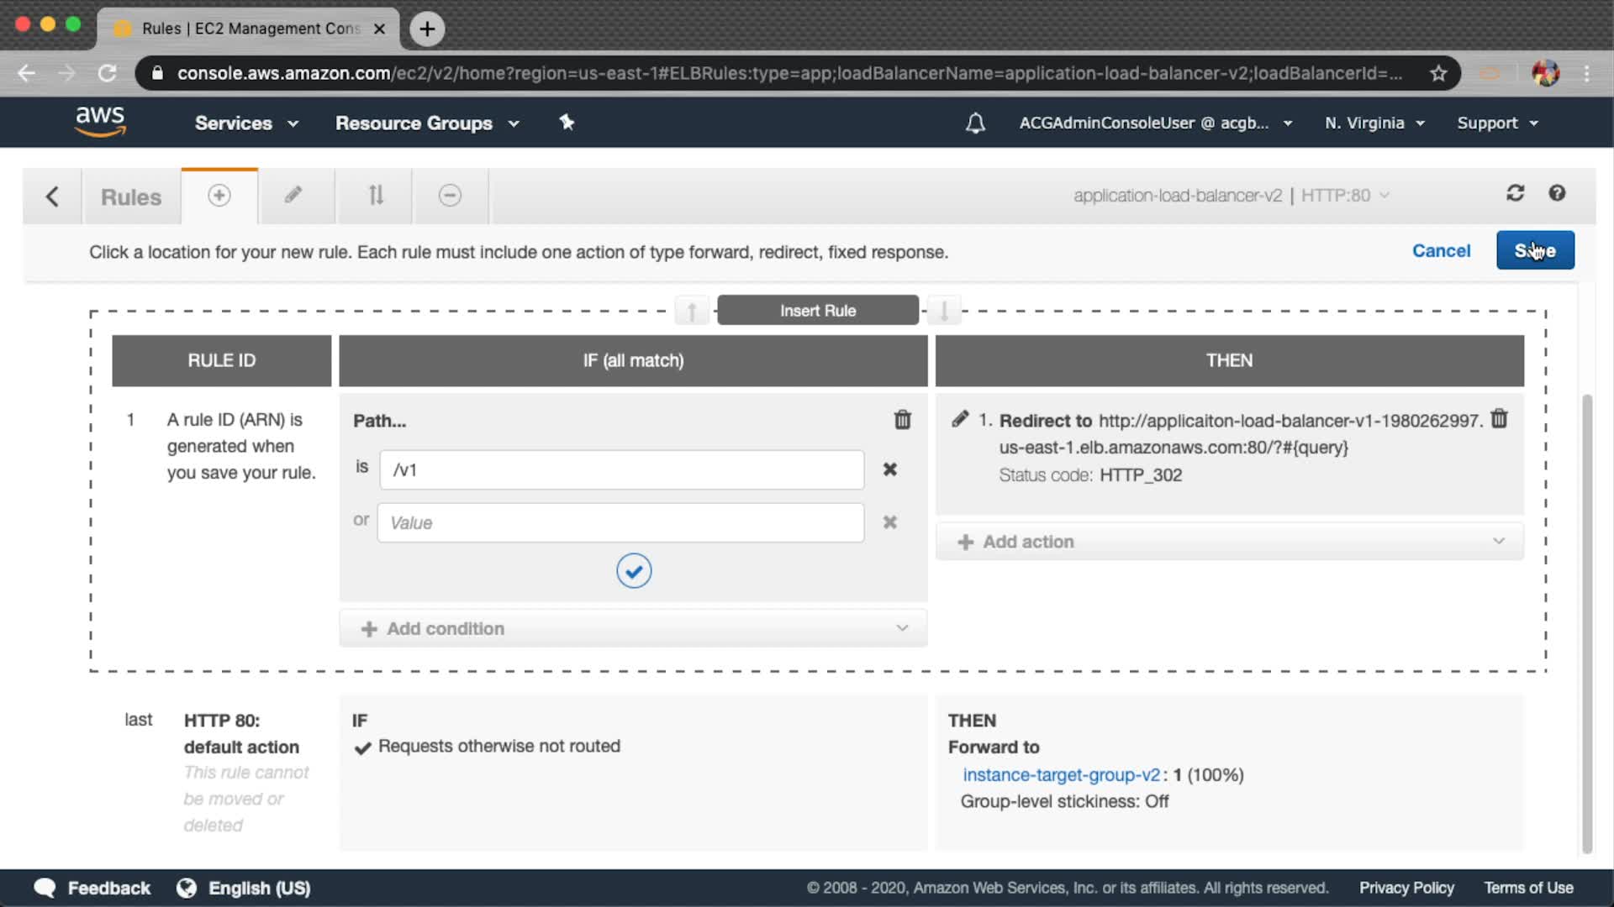
Task: Delete the Path condition with trash icon
Action: point(902,420)
